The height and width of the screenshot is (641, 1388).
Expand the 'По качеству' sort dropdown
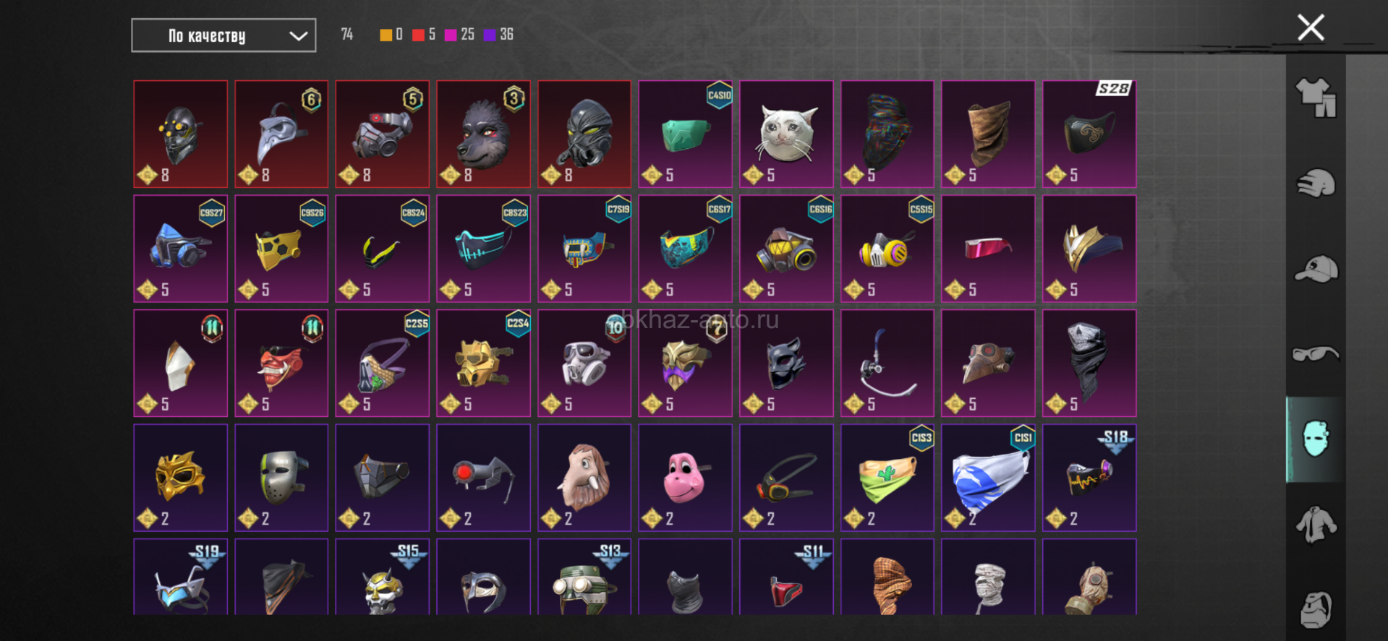click(223, 35)
